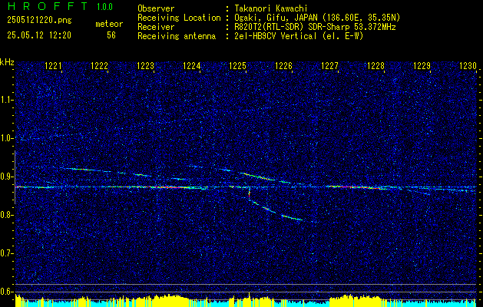
Task: Click the HROFFT 1.0.0 title text
Action: pyautogui.click(x=60, y=6)
